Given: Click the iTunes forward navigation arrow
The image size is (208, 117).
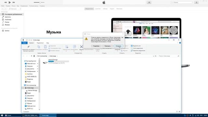Looking at the screenshot, I should tap(6, 9).
